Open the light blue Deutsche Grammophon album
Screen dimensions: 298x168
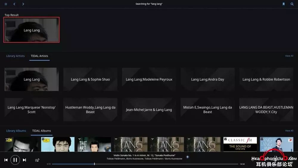58,144
